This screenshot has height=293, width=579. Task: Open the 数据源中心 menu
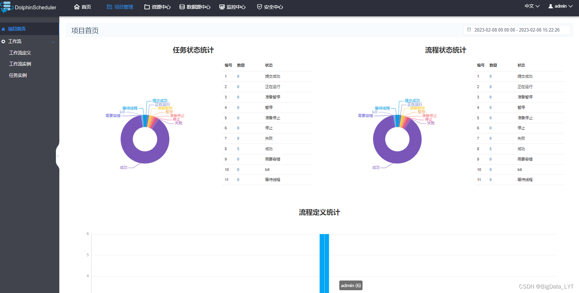(195, 7)
